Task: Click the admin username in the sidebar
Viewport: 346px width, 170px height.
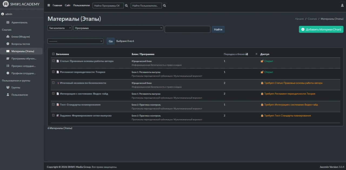Action: (x=9, y=14)
